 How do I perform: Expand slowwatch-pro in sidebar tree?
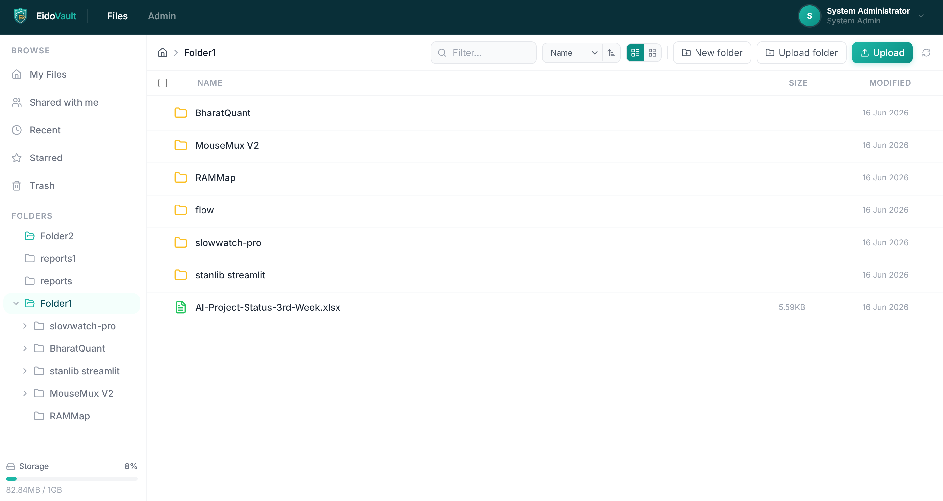[x=25, y=326]
